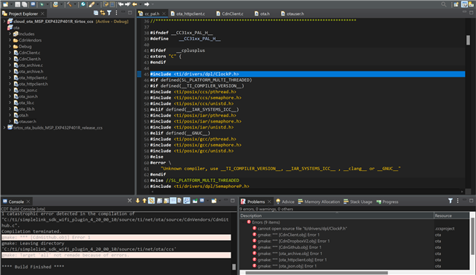Clear the Console with X icon

click(129, 201)
